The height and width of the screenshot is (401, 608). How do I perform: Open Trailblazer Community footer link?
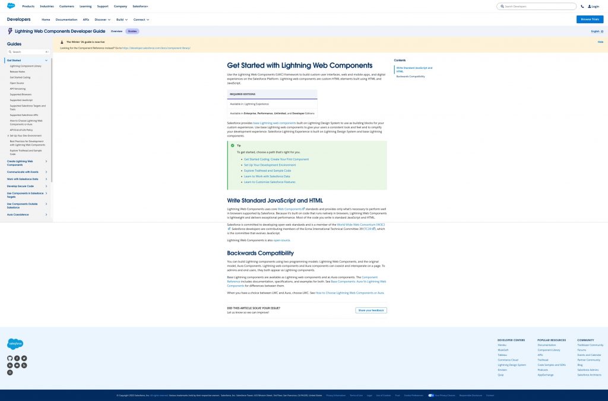[590, 345]
